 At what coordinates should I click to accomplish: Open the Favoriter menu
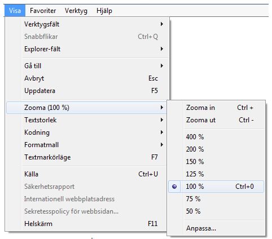coord(43,11)
